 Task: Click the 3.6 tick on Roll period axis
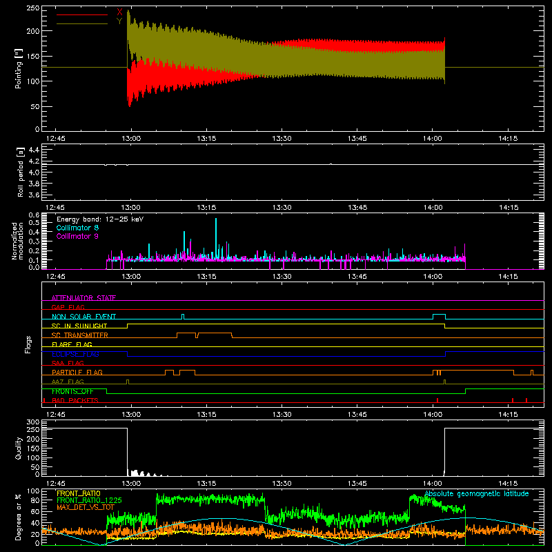(x=34, y=195)
